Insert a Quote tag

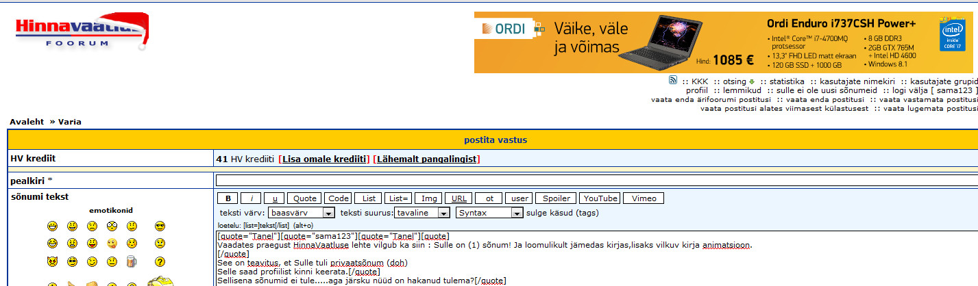[304, 198]
